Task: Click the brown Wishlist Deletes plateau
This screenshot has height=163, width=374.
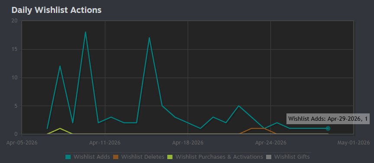Action: tap(258, 129)
